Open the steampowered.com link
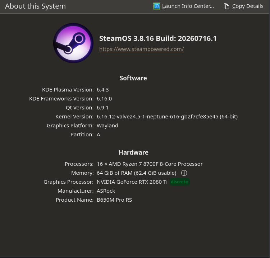 [141, 49]
